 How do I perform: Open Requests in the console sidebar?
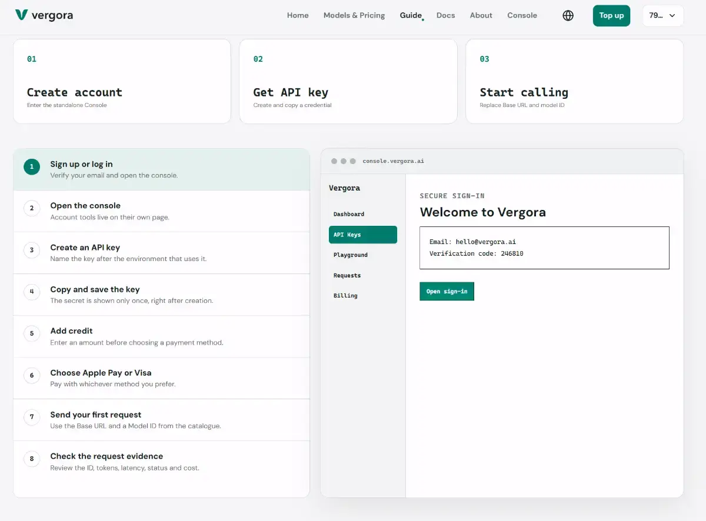coord(363,275)
